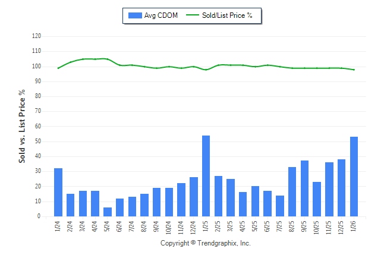The width and height of the screenshot is (384, 258).
Task: Select the 1/26 Avg CDOM bar
Action: click(x=354, y=177)
